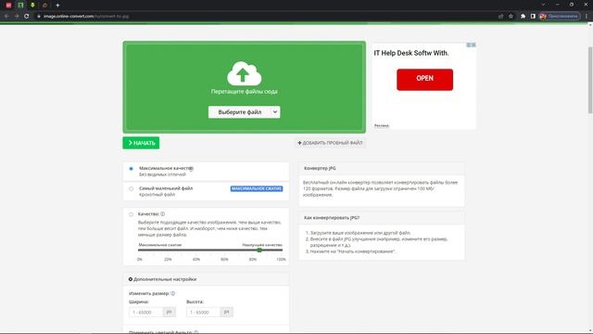Viewport: 593px width, 334px height.
Task: Click the site lock icon in address bar
Action: pos(39,17)
